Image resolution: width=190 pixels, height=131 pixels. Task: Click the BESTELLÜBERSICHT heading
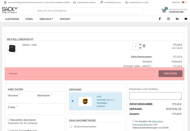(x=20, y=39)
